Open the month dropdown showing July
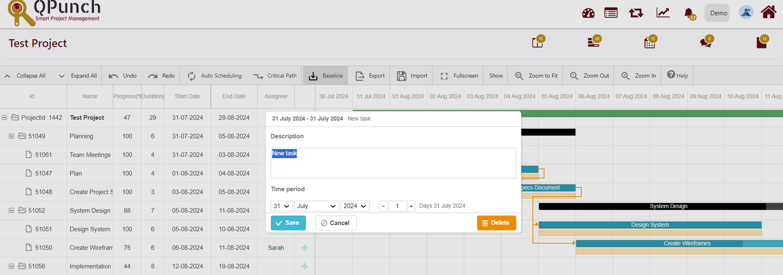 point(316,206)
